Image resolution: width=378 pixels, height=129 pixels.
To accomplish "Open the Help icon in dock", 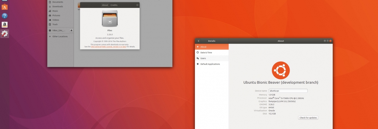I will click(x=5, y=16).
